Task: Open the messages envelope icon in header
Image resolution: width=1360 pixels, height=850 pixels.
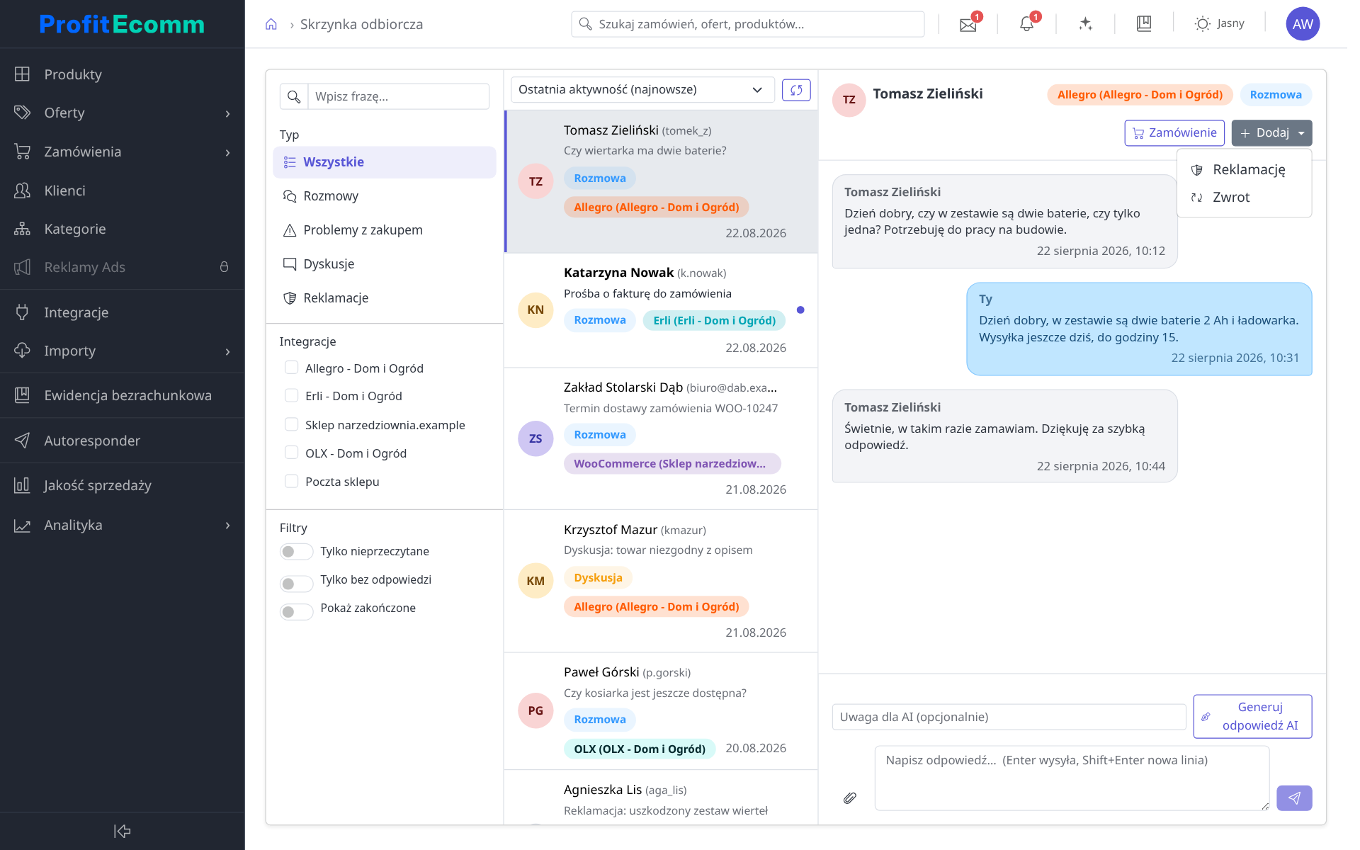Action: 968,25
